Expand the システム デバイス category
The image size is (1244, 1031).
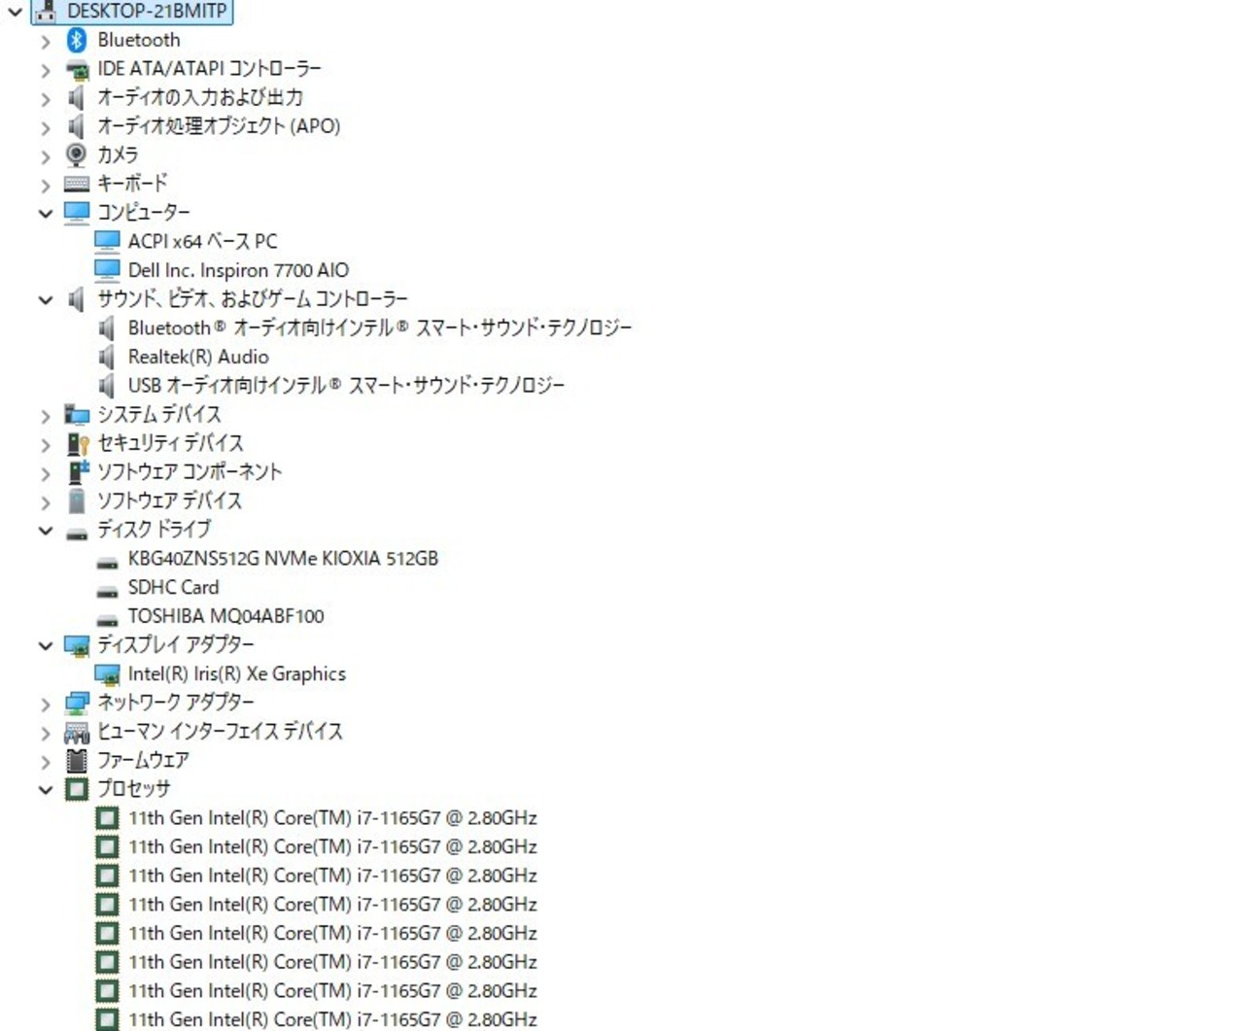(45, 416)
